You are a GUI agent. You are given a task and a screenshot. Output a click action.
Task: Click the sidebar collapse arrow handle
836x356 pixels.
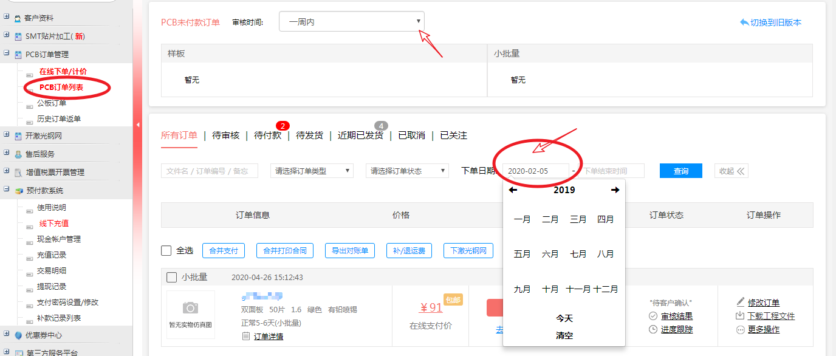[138, 125]
